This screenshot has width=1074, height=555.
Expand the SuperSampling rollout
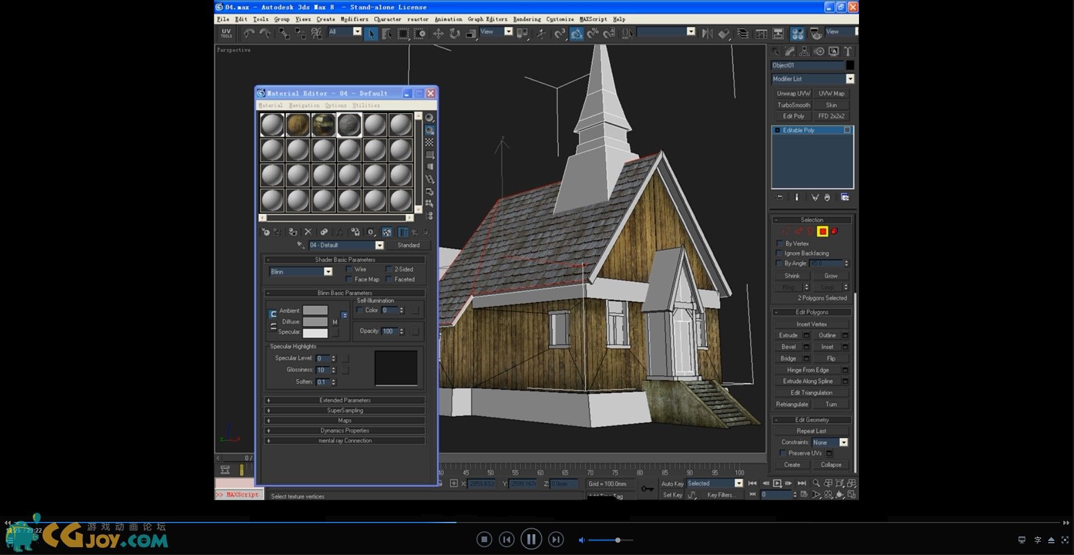click(344, 411)
